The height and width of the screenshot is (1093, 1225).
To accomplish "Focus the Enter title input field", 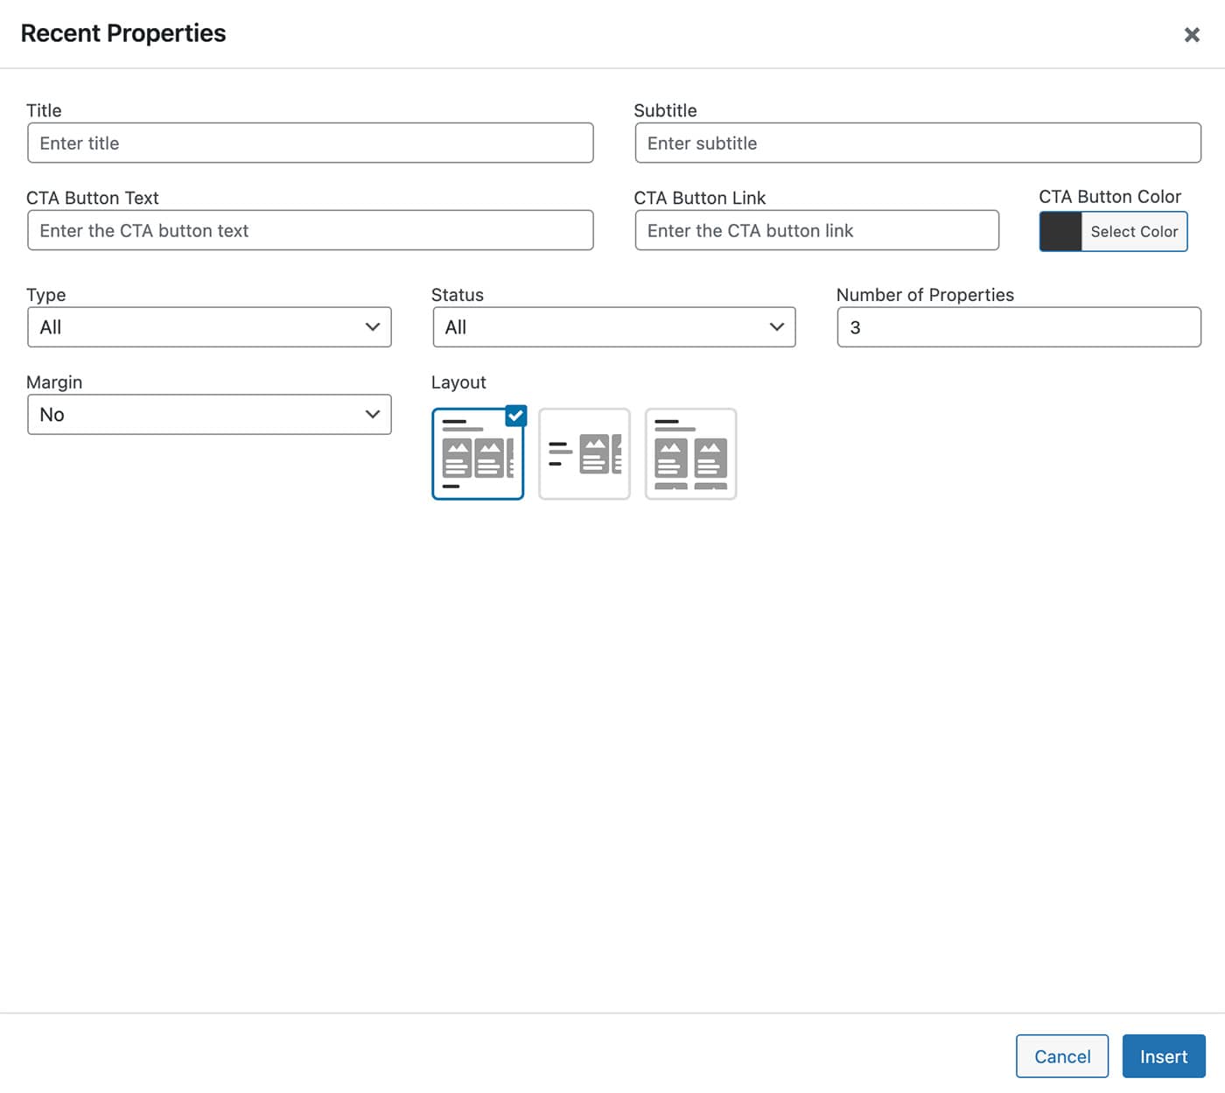I will [x=310, y=144].
